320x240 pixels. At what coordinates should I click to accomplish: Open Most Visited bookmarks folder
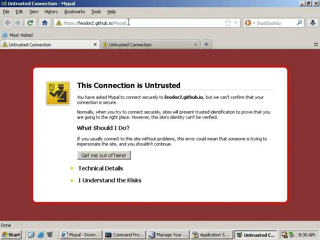[17, 35]
